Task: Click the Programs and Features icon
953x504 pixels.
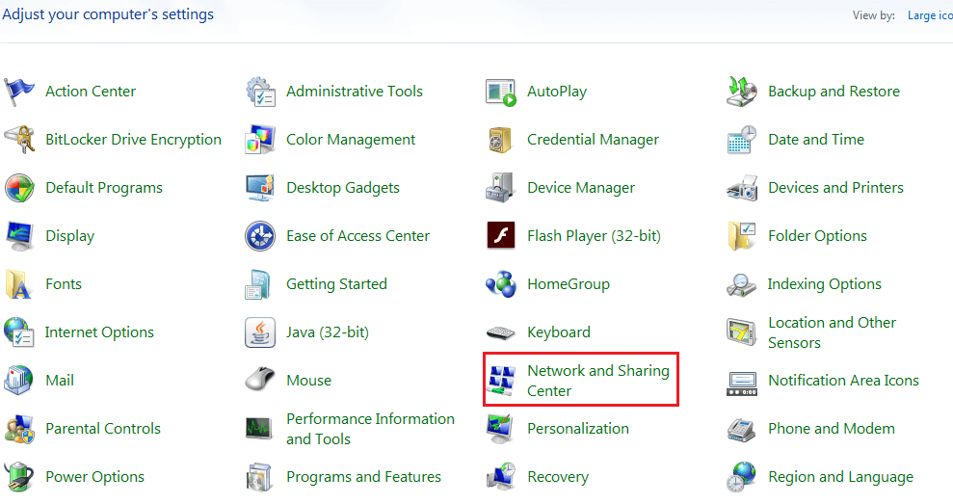Action: point(260,477)
